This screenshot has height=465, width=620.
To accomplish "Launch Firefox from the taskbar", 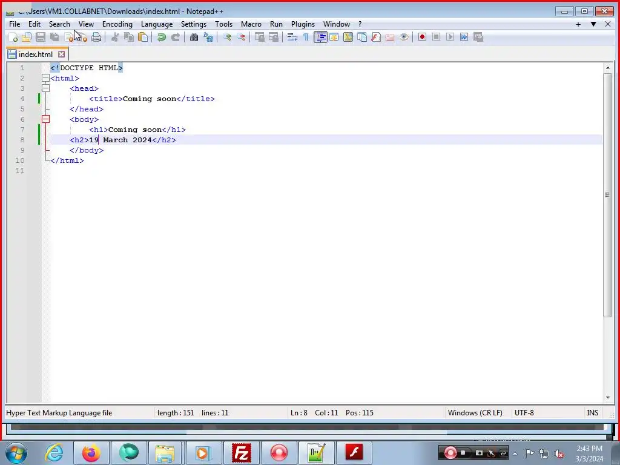I will [x=91, y=453].
